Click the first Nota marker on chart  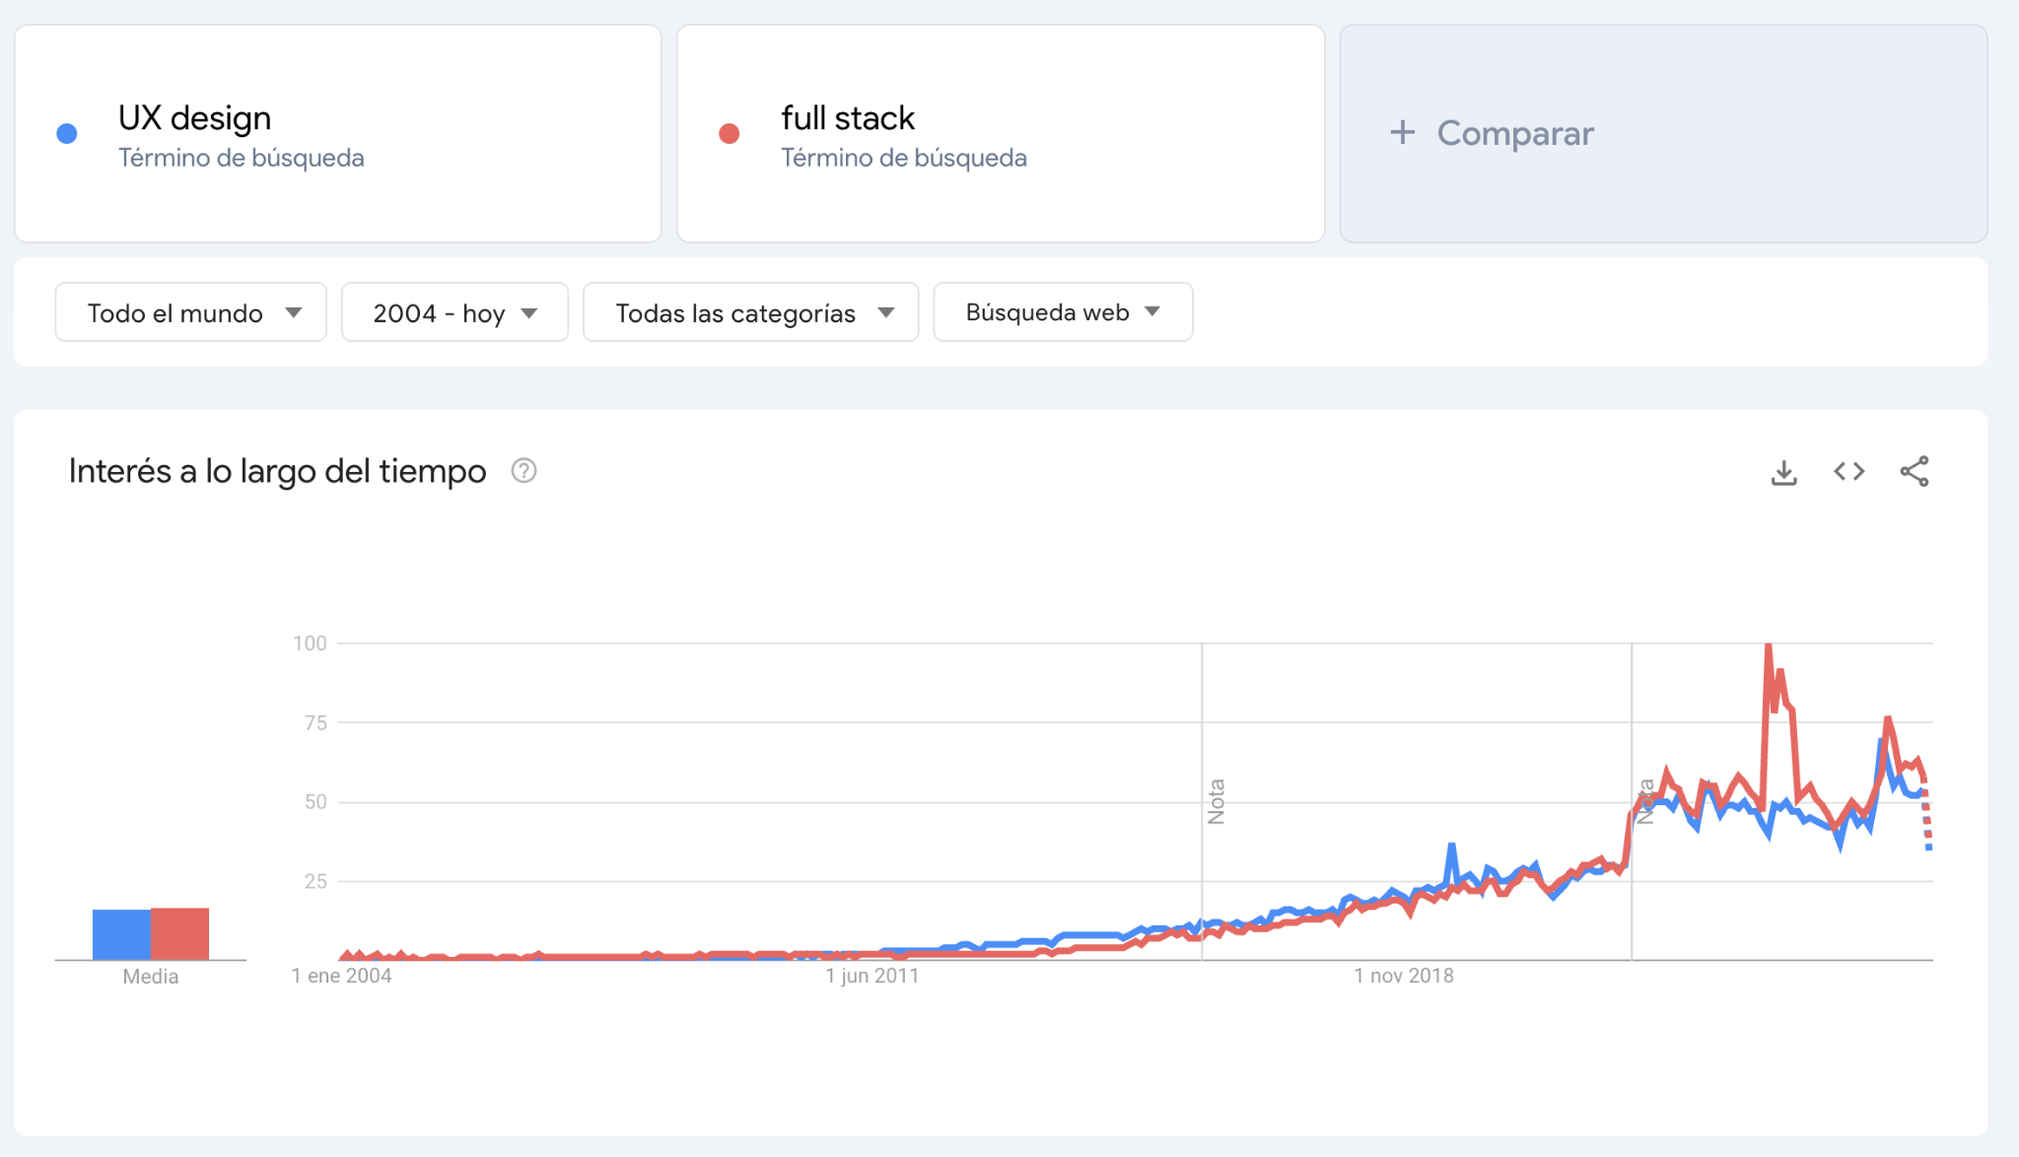tap(1216, 801)
